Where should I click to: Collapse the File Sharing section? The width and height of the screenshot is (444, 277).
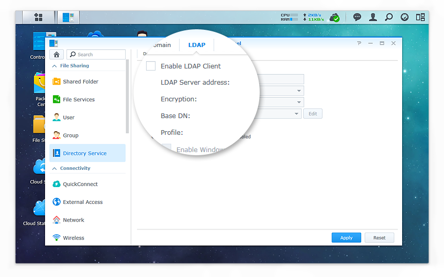[x=54, y=66]
